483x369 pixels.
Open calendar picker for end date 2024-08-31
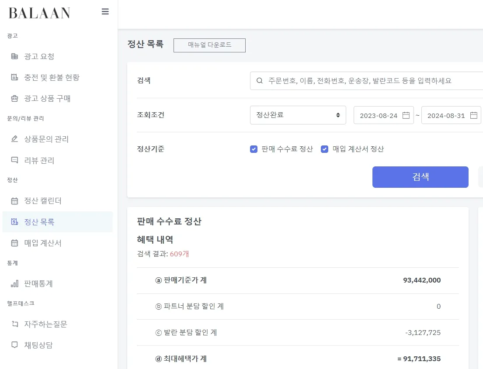(x=474, y=115)
